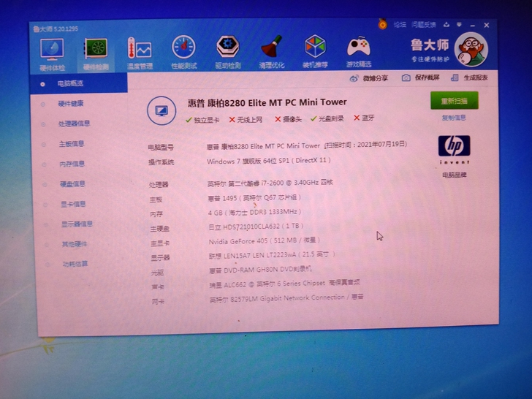
Task: Click the 摄像头 status item
Action: click(x=288, y=119)
